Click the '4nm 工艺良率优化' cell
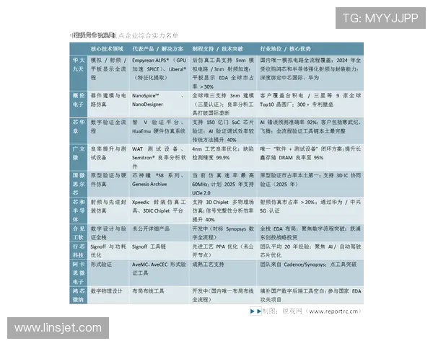The height and width of the screenshot is (346, 433). pyautogui.click(x=223, y=157)
